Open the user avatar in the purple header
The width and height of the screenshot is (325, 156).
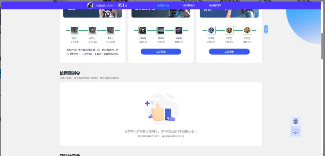coord(90,6)
